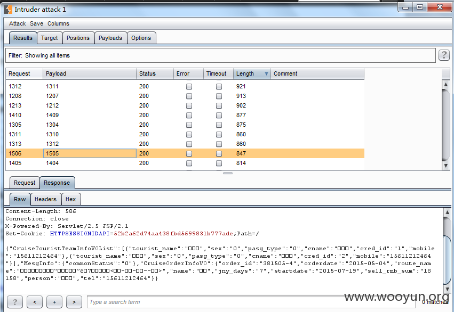Click the length value 847
This screenshot has height=312, width=454.
241,153
